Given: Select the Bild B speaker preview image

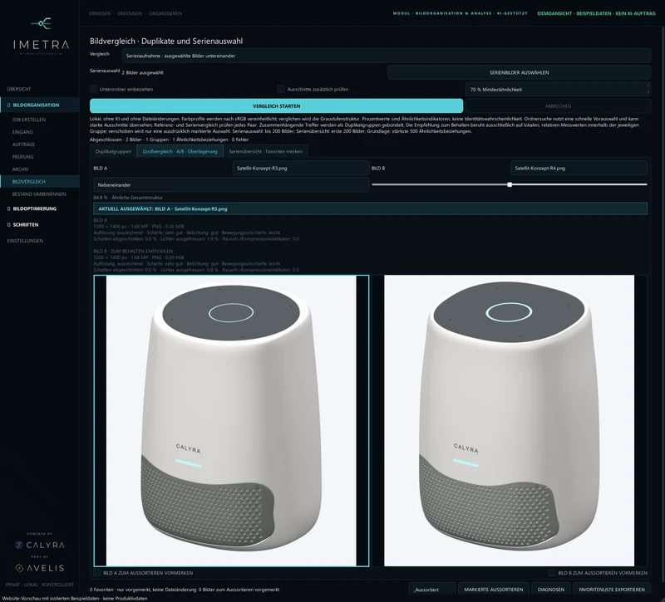Looking at the screenshot, I should click(x=509, y=421).
